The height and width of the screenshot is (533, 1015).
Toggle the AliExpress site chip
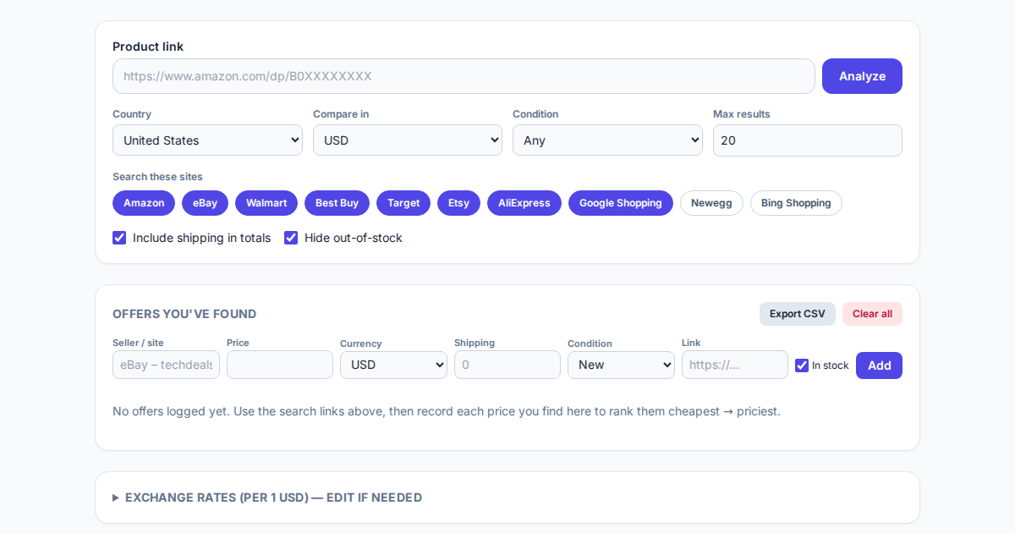524,203
